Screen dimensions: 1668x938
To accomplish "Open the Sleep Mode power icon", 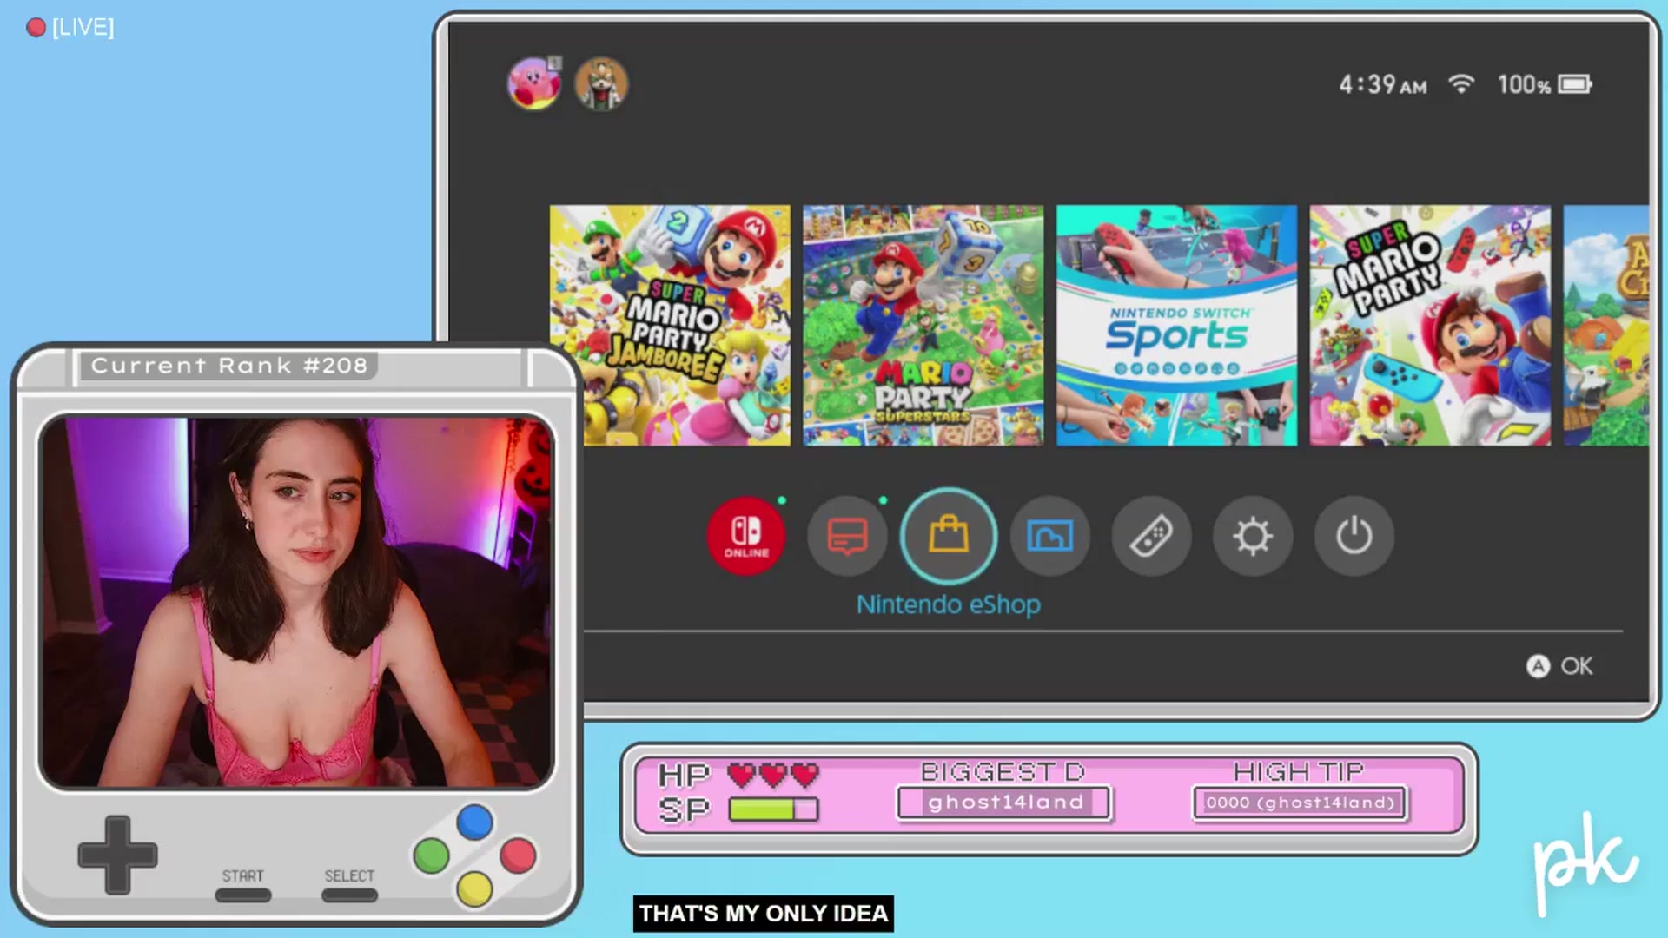I will pos(1354,536).
